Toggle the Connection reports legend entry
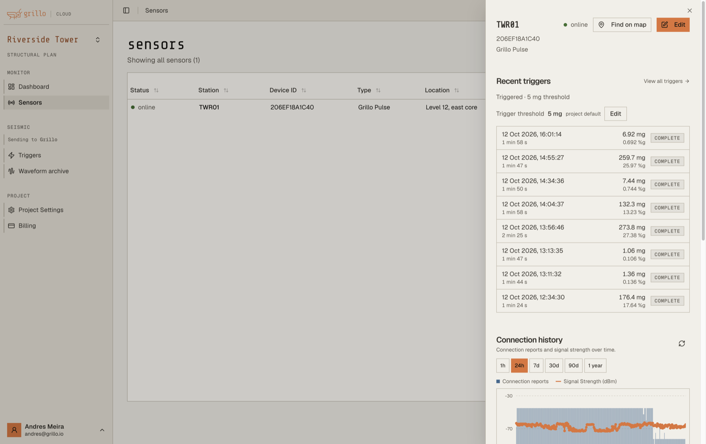The width and height of the screenshot is (706, 444). [x=522, y=381]
